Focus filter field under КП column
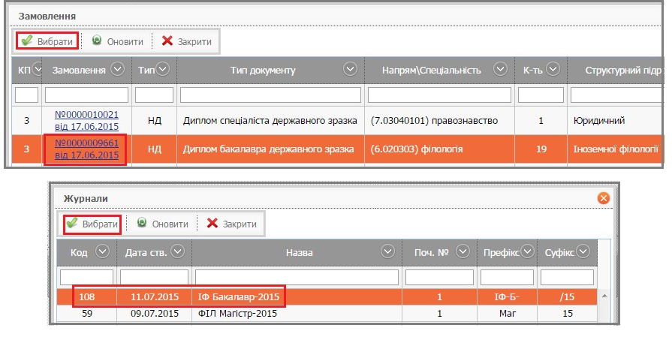Viewport: 672px width, 343px height. click(26, 95)
